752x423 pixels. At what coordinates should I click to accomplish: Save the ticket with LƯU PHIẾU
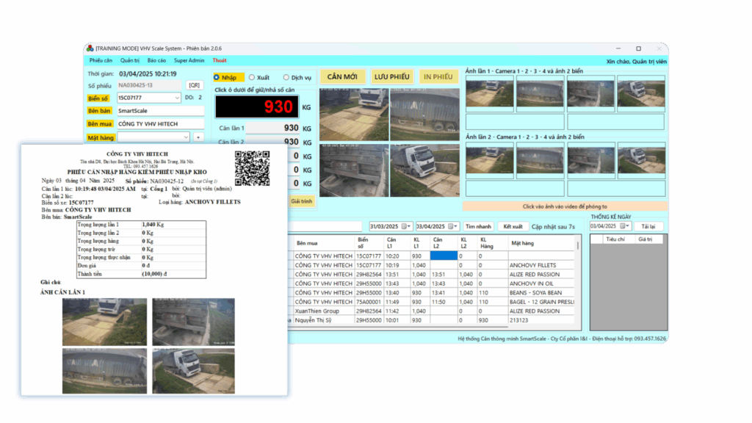[392, 76]
